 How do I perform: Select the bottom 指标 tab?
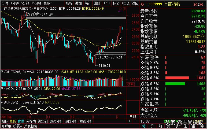click(x=5, y=121)
